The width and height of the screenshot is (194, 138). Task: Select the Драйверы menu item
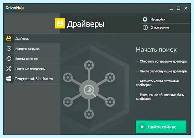pos(32,39)
